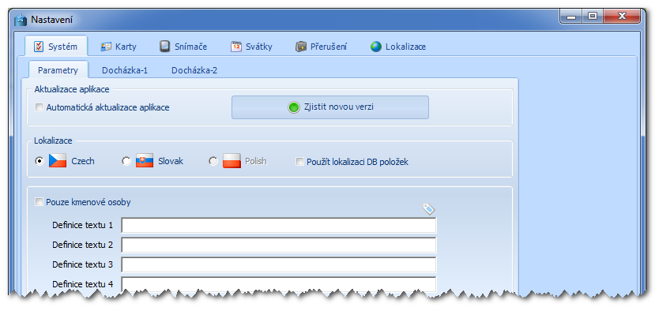Click the Lokalizace globe icon
This screenshot has width=655, height=311.
coord(376,47)
